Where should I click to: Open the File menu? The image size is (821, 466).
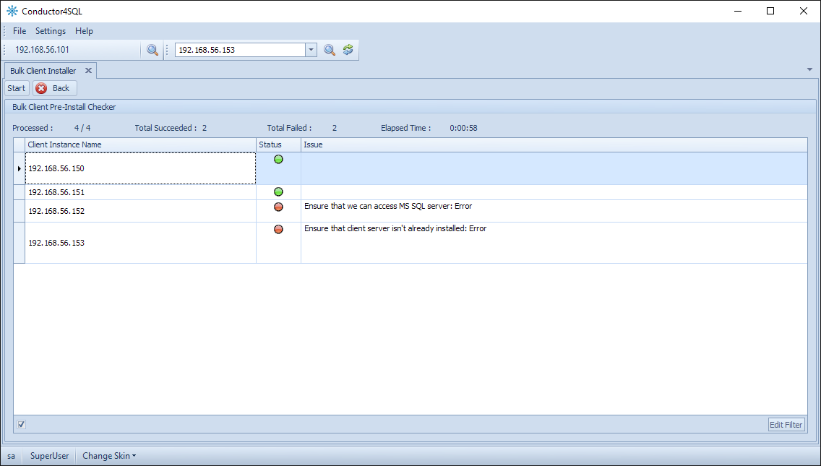(x=20, y=31)
